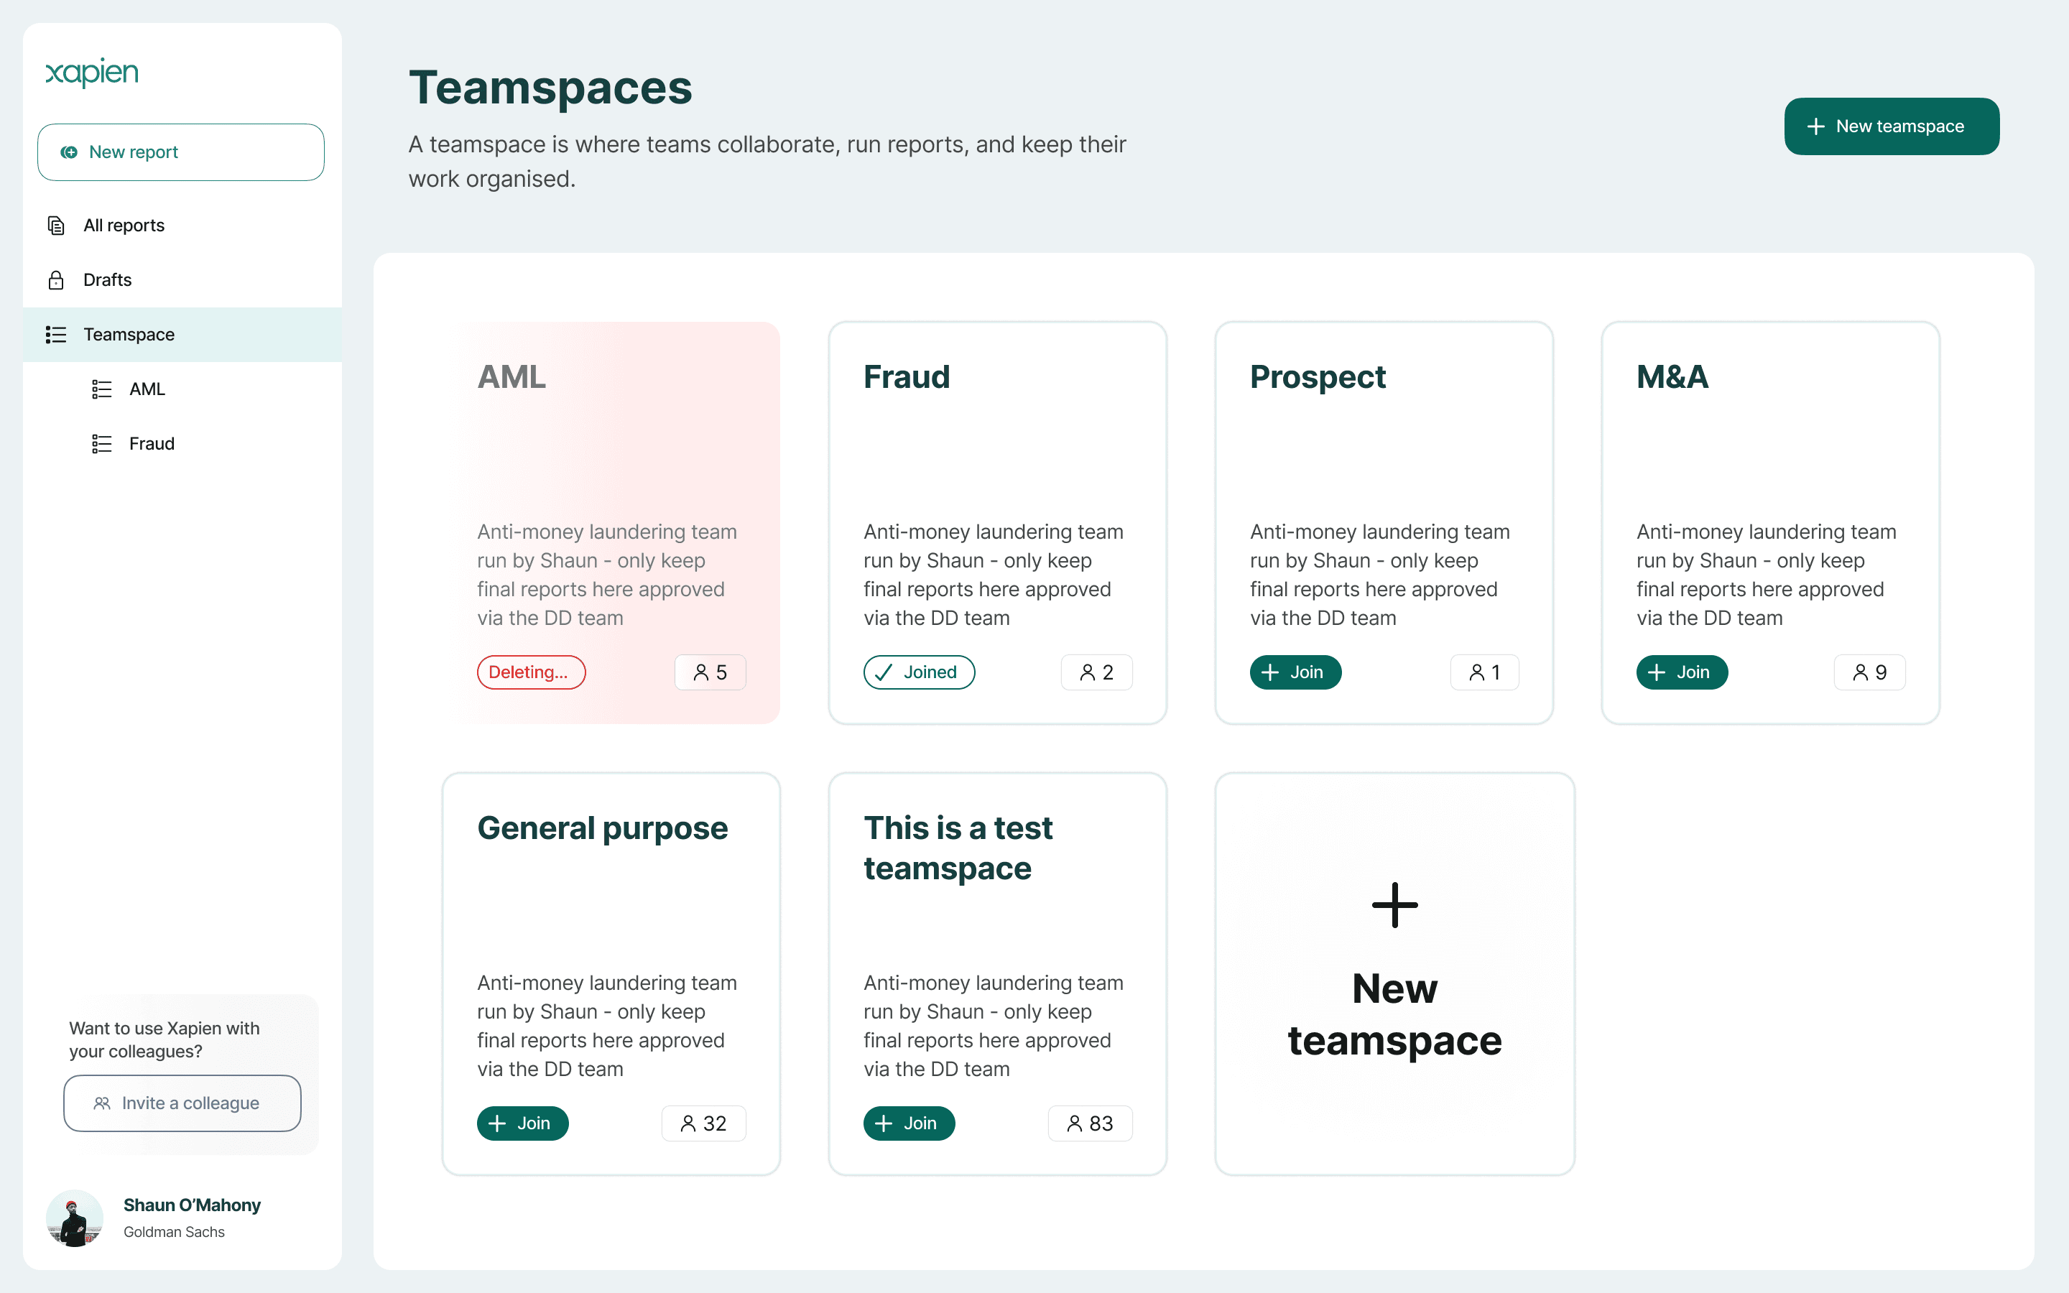Click the AML sidebar list icon
Image resolution: width=2069 pixels, height=1293 pixels.
[x=102, y=389]
